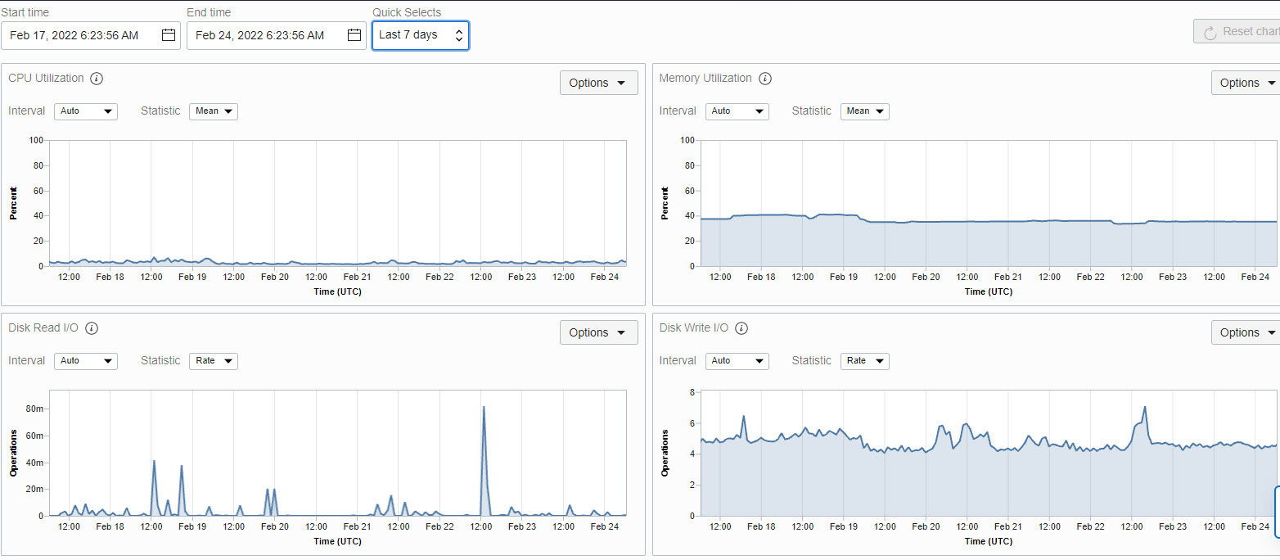1280x560 pixels.
Task: Open the Disk Read I/O Options menu
Action: (x=598, y=332)
